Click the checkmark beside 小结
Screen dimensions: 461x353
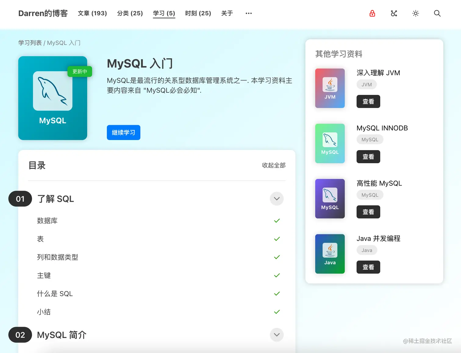point(277,312)
